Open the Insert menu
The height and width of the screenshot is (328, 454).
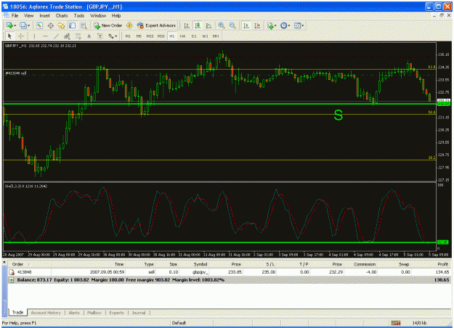point(44,16)
